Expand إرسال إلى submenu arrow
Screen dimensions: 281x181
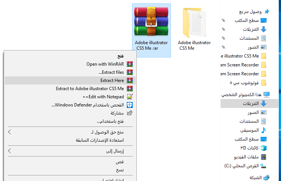click(x=10, y=151)
